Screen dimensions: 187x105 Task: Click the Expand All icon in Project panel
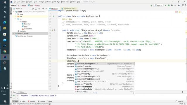click(x=36, y=9)
